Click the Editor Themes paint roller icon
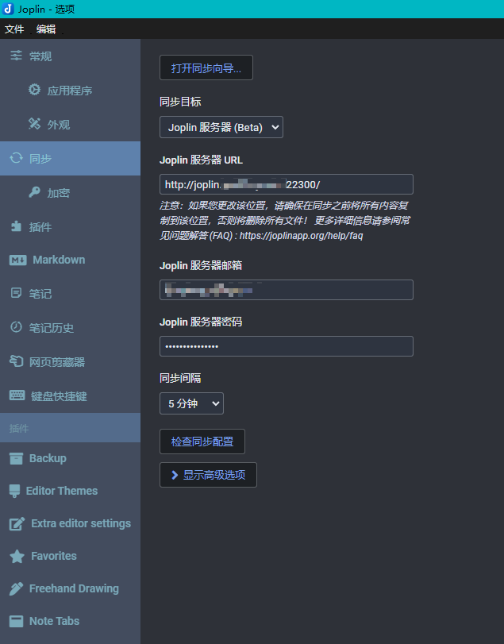The width and height of the screenshot is (504, 644). [x=14, y=491]
